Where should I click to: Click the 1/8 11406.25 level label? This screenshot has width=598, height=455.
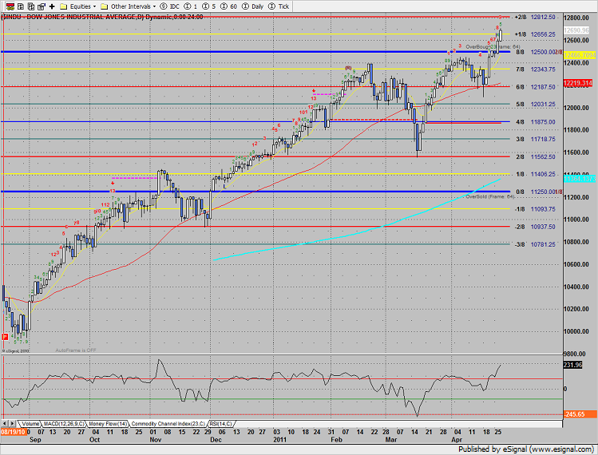pyautogui.click(x=536, y=174)
